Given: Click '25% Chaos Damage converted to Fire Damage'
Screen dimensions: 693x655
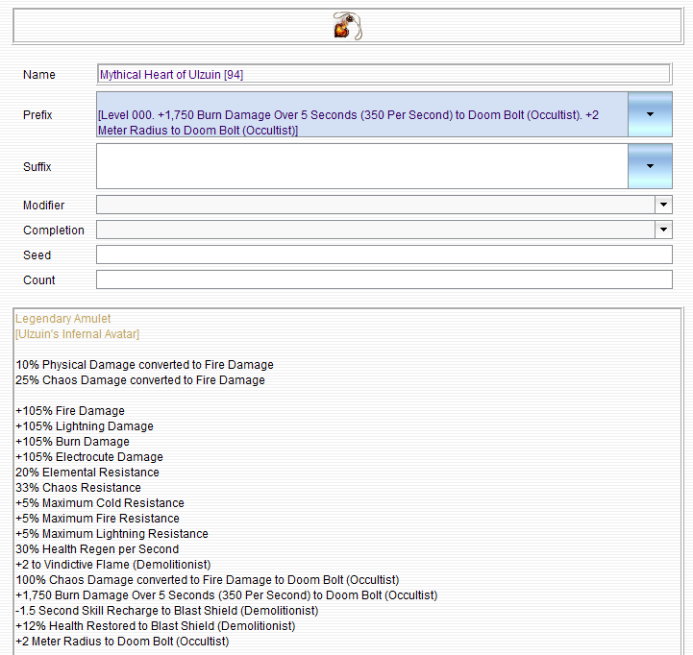Looking at the screenshot, I should (140, 380).
